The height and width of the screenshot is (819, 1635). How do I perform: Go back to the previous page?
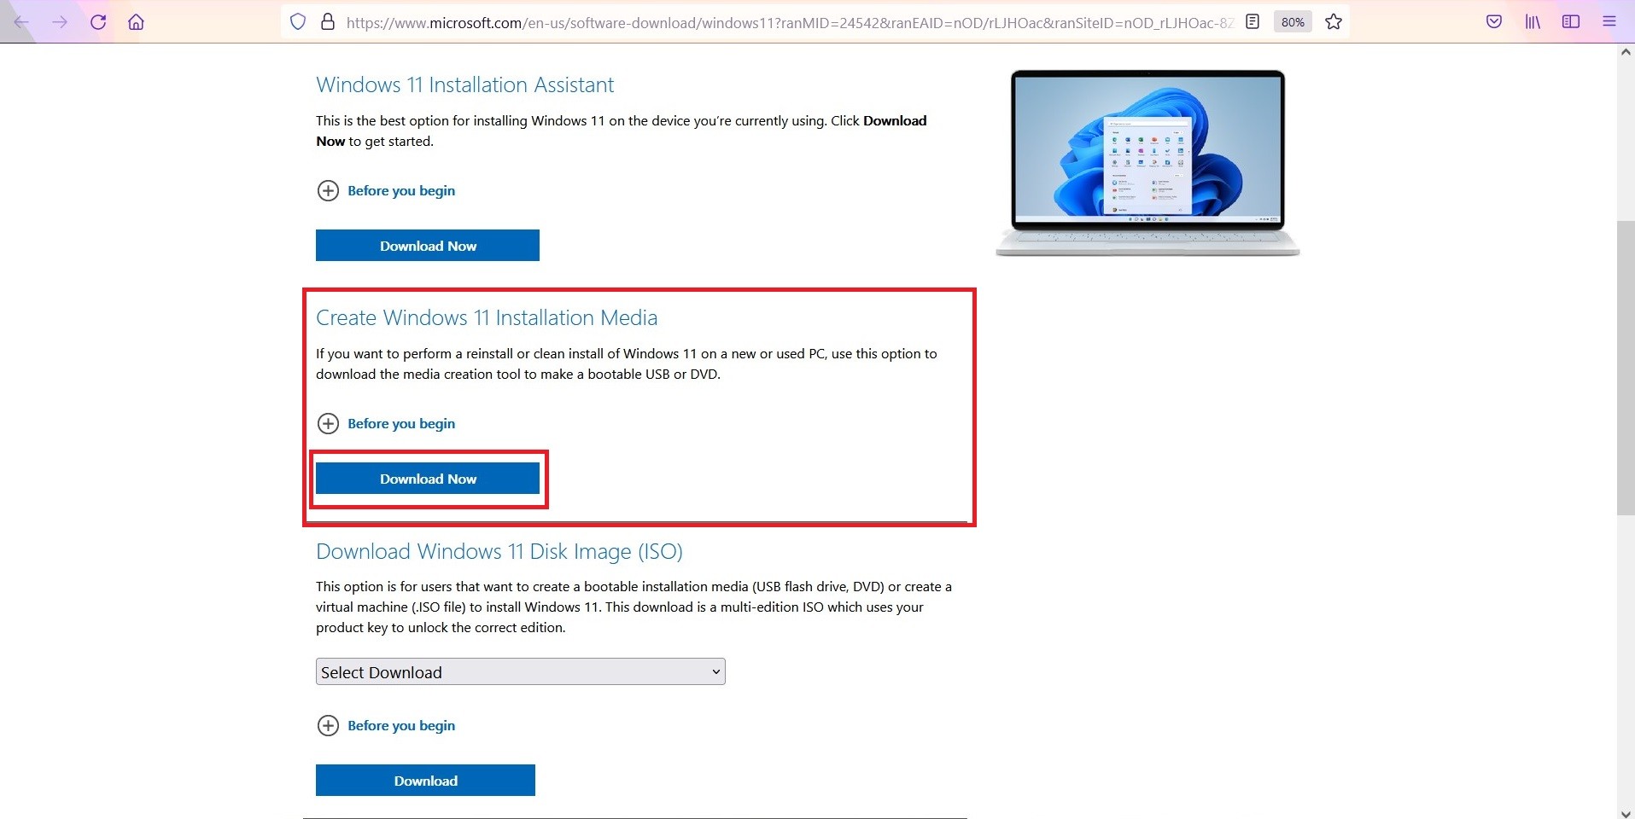click(x=21, y=22)
